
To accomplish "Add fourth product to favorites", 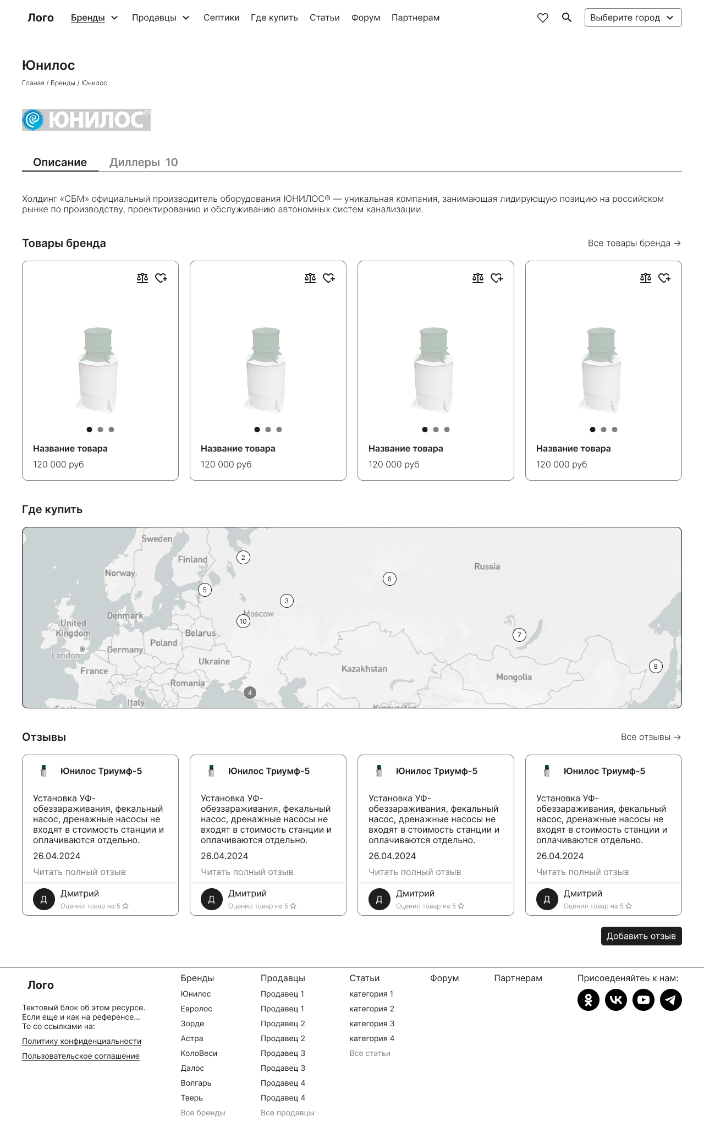I will point(664,278).
